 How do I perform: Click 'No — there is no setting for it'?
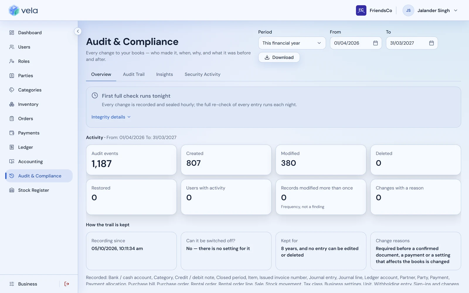[218, 248]
